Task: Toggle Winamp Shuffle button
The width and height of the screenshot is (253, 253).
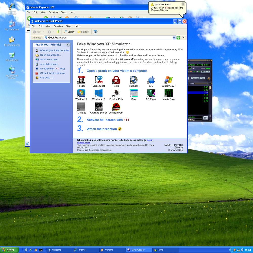Action: coord(195,78)
